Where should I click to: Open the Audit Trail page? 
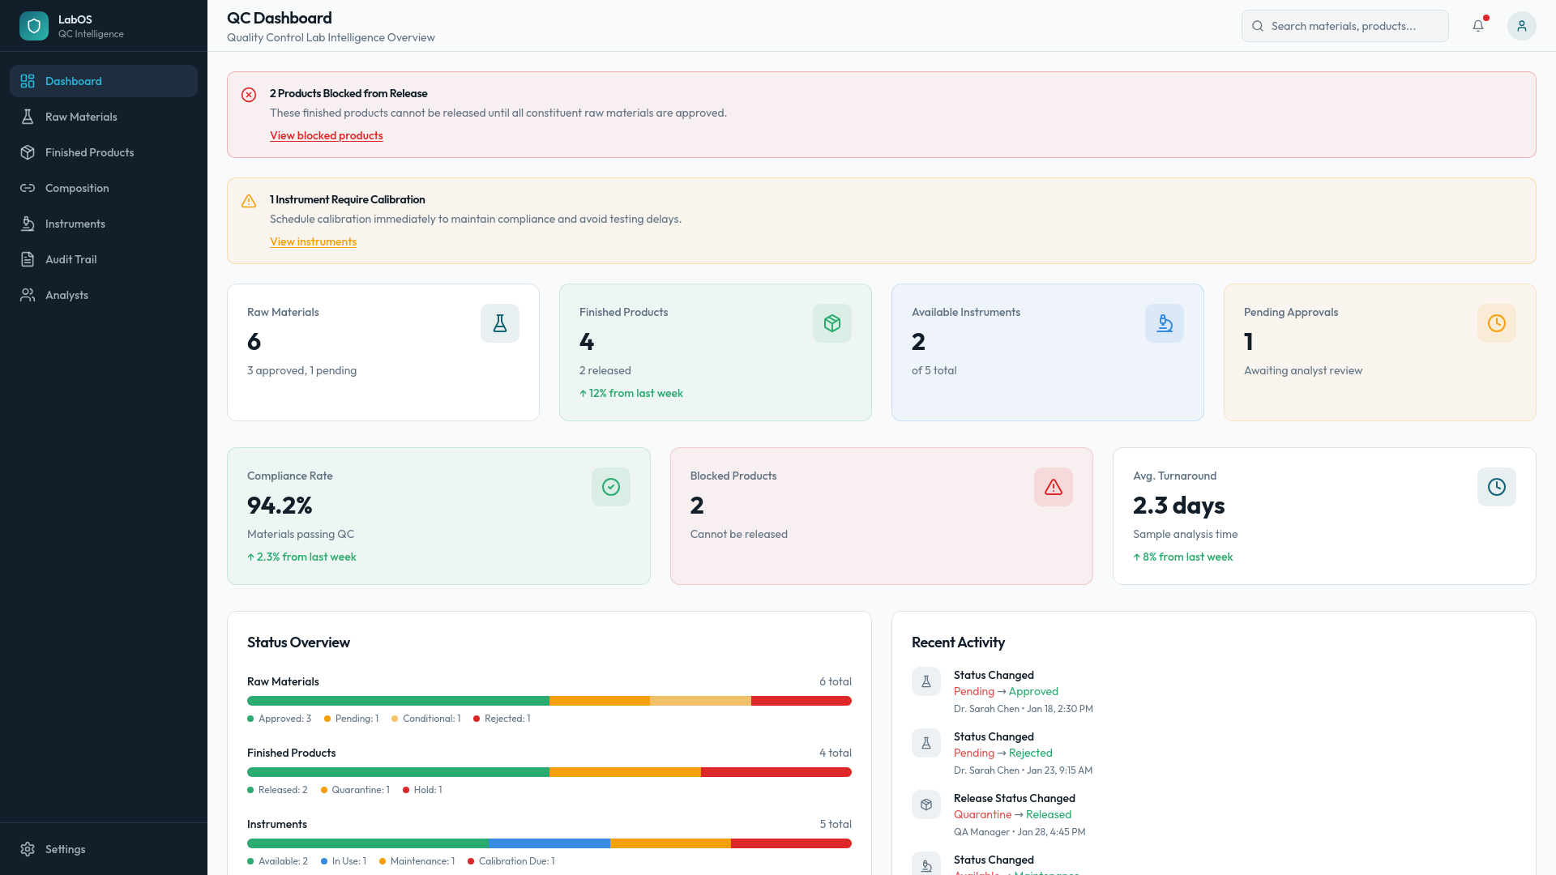pos(104,259)
